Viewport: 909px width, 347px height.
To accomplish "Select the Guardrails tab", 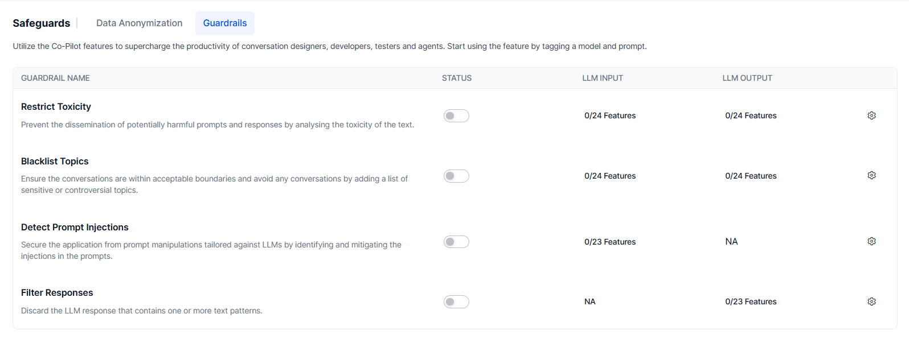I will point(225,23).
